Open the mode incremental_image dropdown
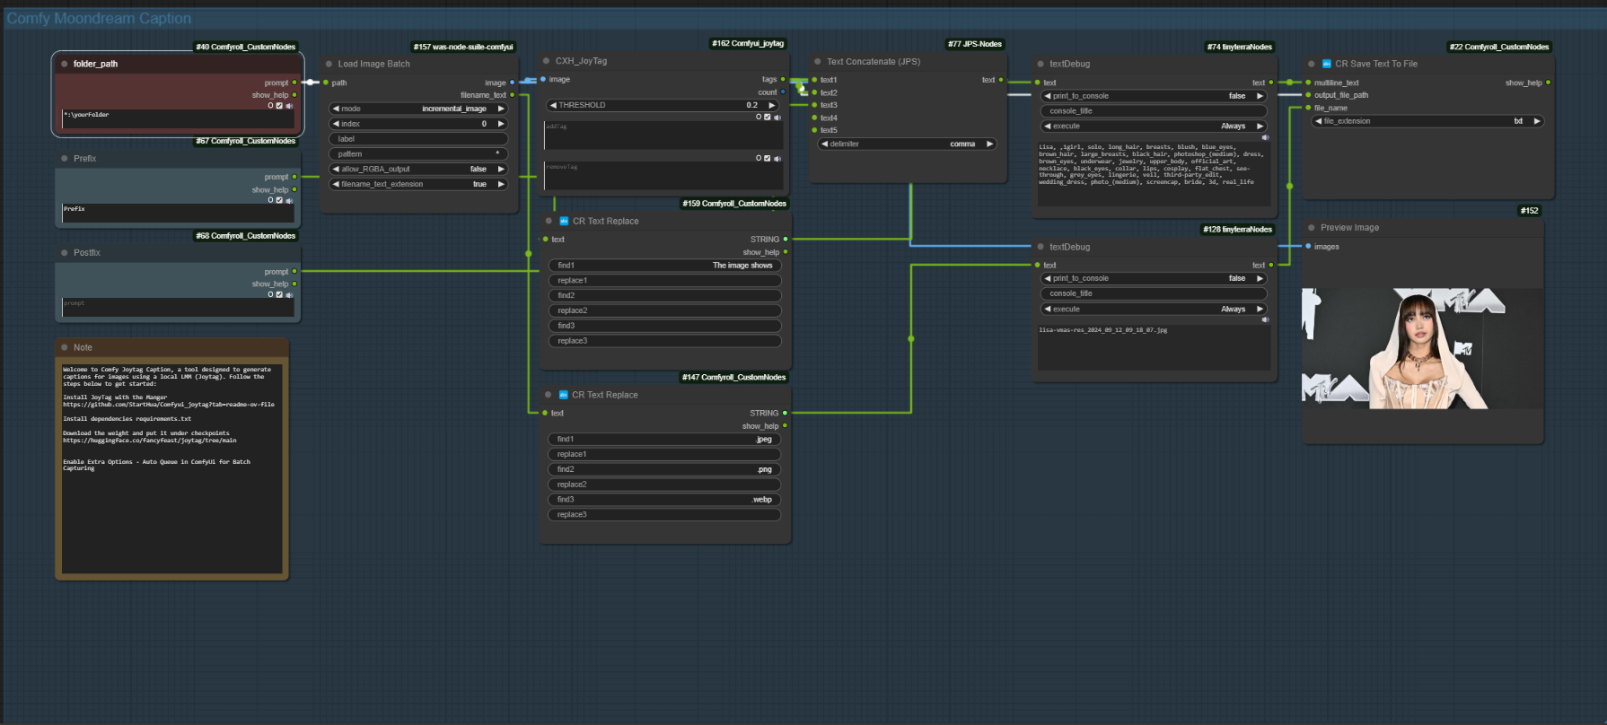Viewport: 1607px width, 725px height. [418, 109]
